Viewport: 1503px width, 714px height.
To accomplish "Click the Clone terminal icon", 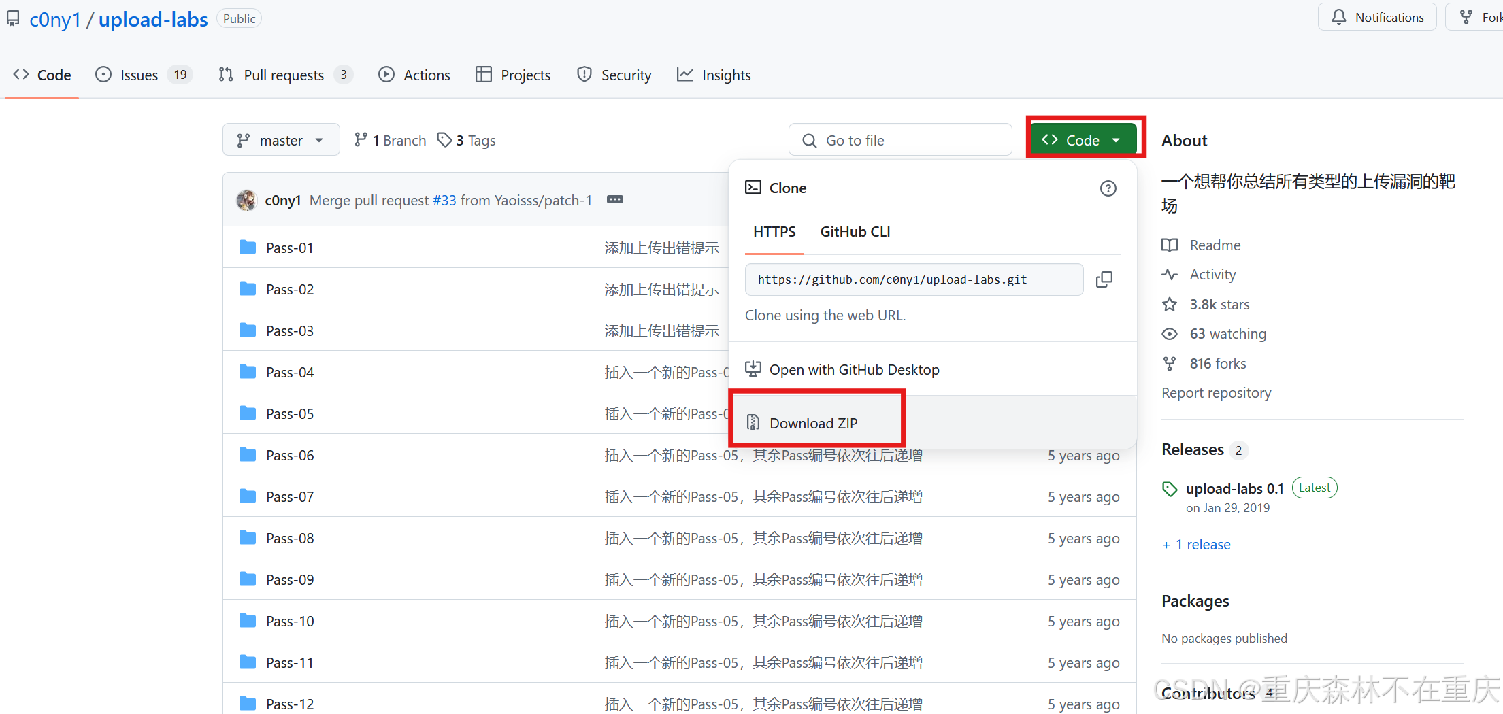I will tap(753, 188).
